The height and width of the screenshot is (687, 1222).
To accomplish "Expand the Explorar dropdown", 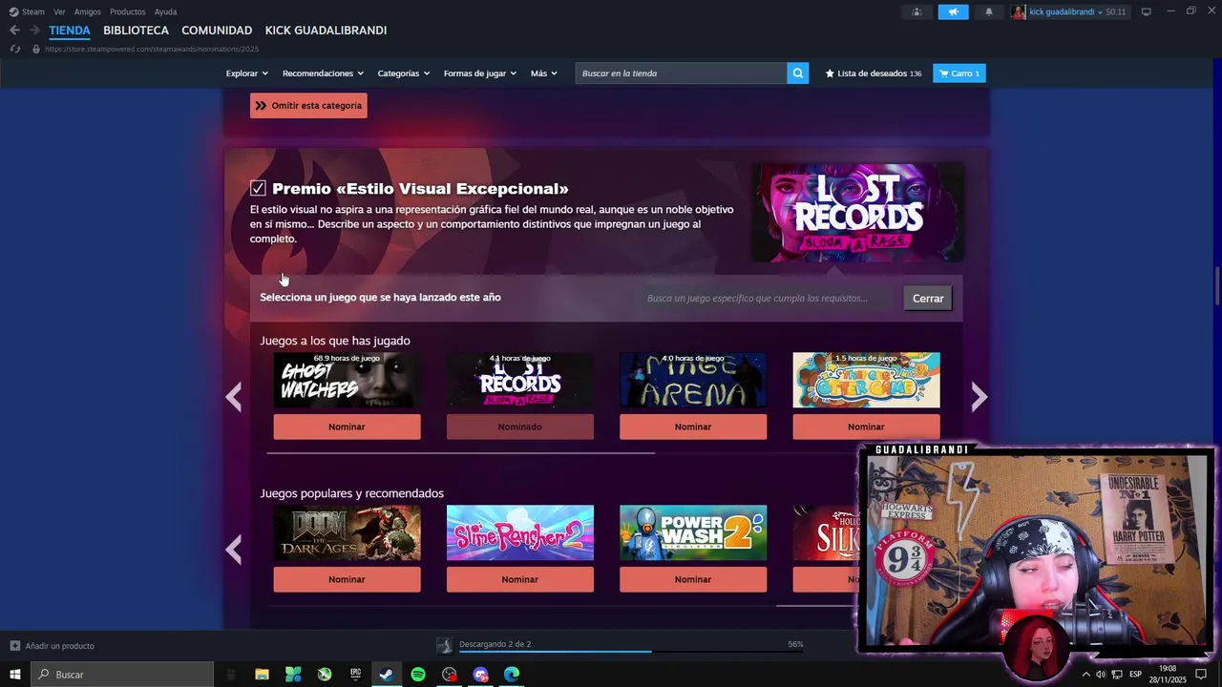I will (246, 73).
